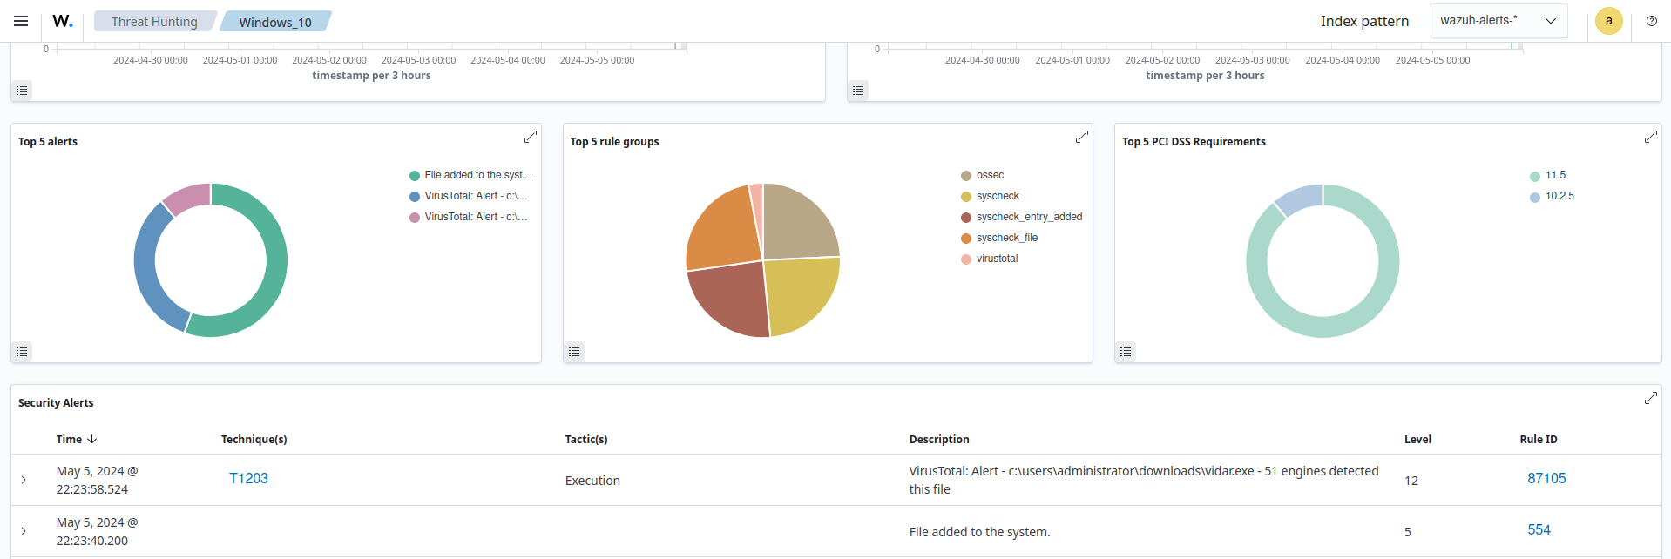Toggle syscheck_entry_added legend item

tap(1028, 217)
